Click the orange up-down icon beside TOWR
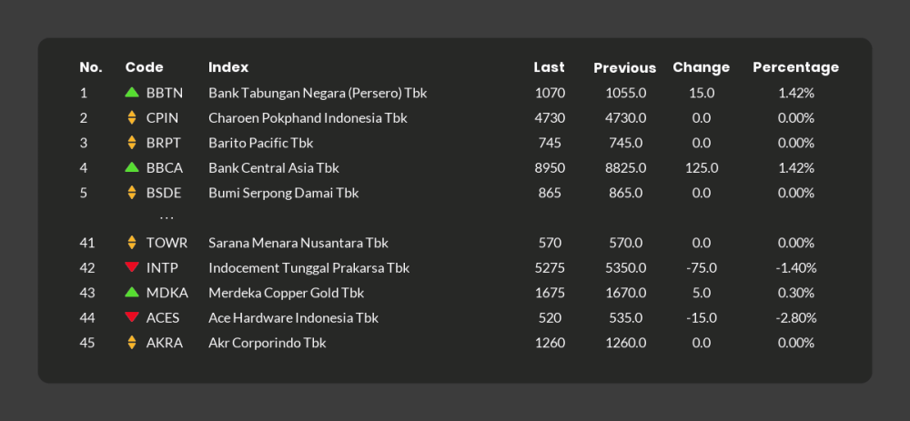The height and width of the screenshot is (421, 910). (x=132, y=243)
